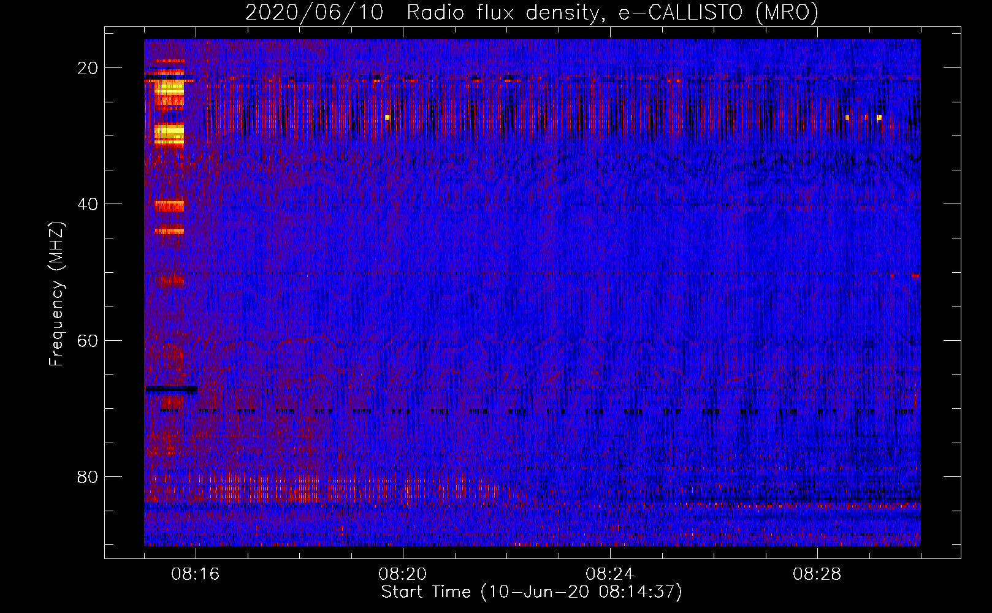Click the 08:28 time tick label

pyautogui.click(x=817, y=574)
